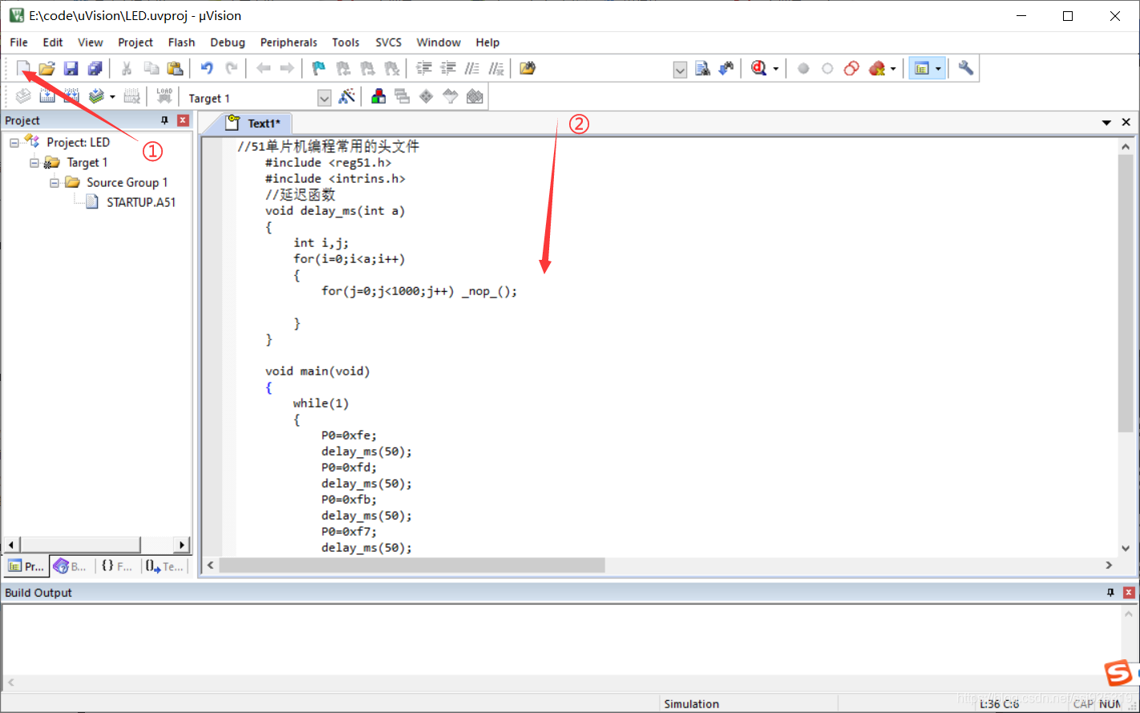
Task: Open the Peripherals menu
Action: coord(289,43)
